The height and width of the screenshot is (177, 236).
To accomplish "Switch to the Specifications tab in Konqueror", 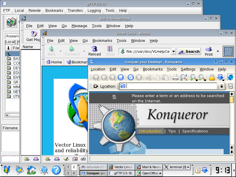I will [x=195, y=131].
